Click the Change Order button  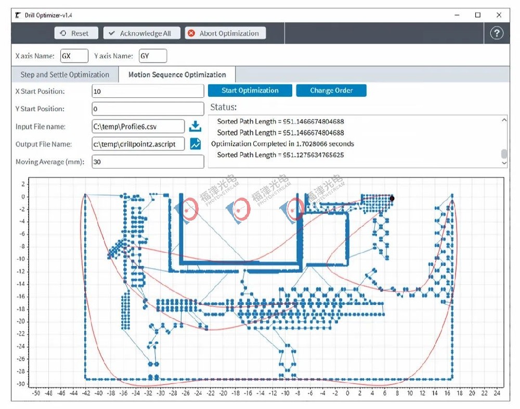tap(331, 91)
